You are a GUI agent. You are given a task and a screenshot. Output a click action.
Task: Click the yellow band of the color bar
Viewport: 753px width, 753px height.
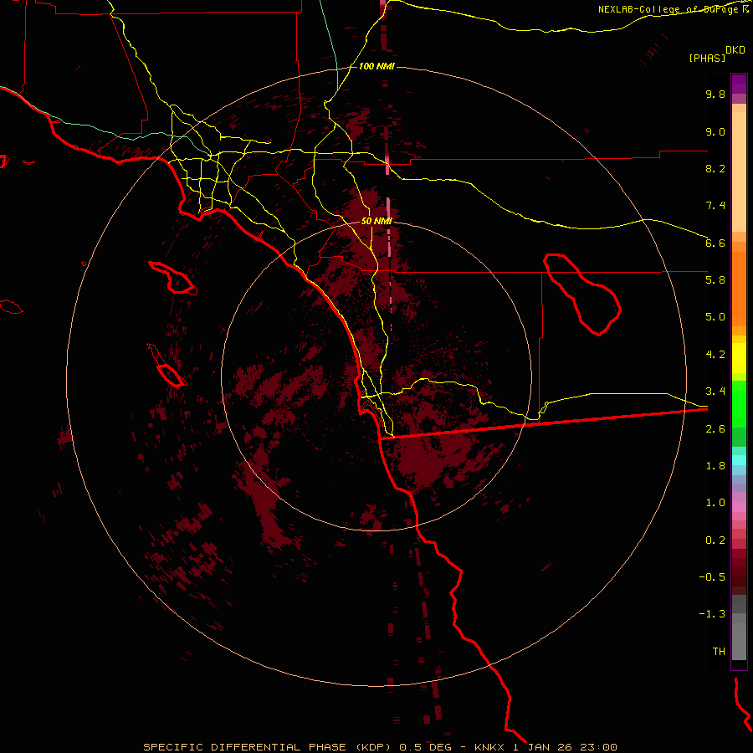[x=739, y=357]
